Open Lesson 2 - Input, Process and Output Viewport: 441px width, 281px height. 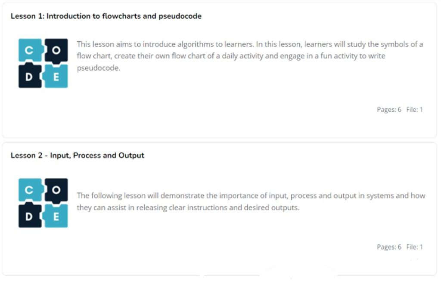(77, 156)
